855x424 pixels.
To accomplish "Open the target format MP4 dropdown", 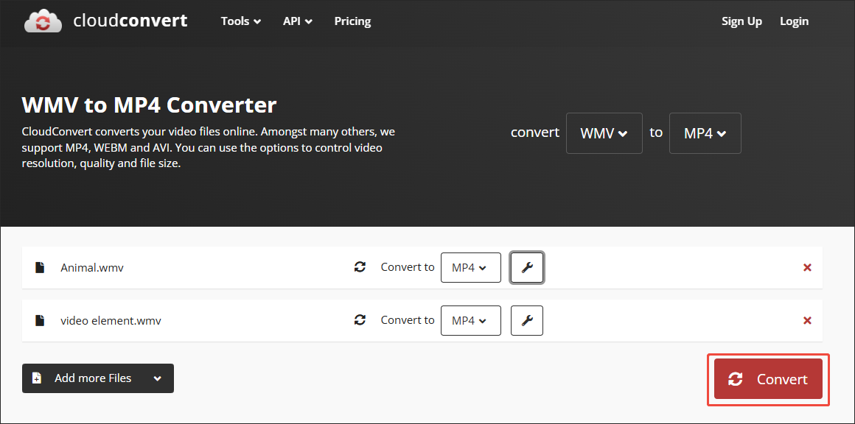I will pyautogui.click(x=705, y=133).
